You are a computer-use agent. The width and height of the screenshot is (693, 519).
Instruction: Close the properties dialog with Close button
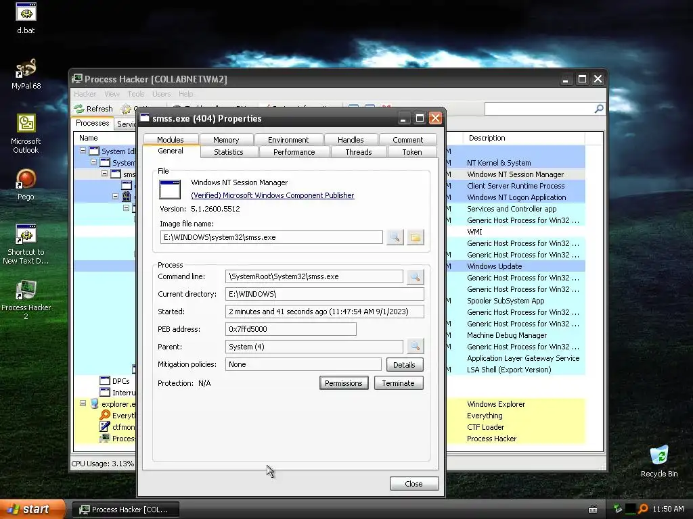(x=413, y=484)
